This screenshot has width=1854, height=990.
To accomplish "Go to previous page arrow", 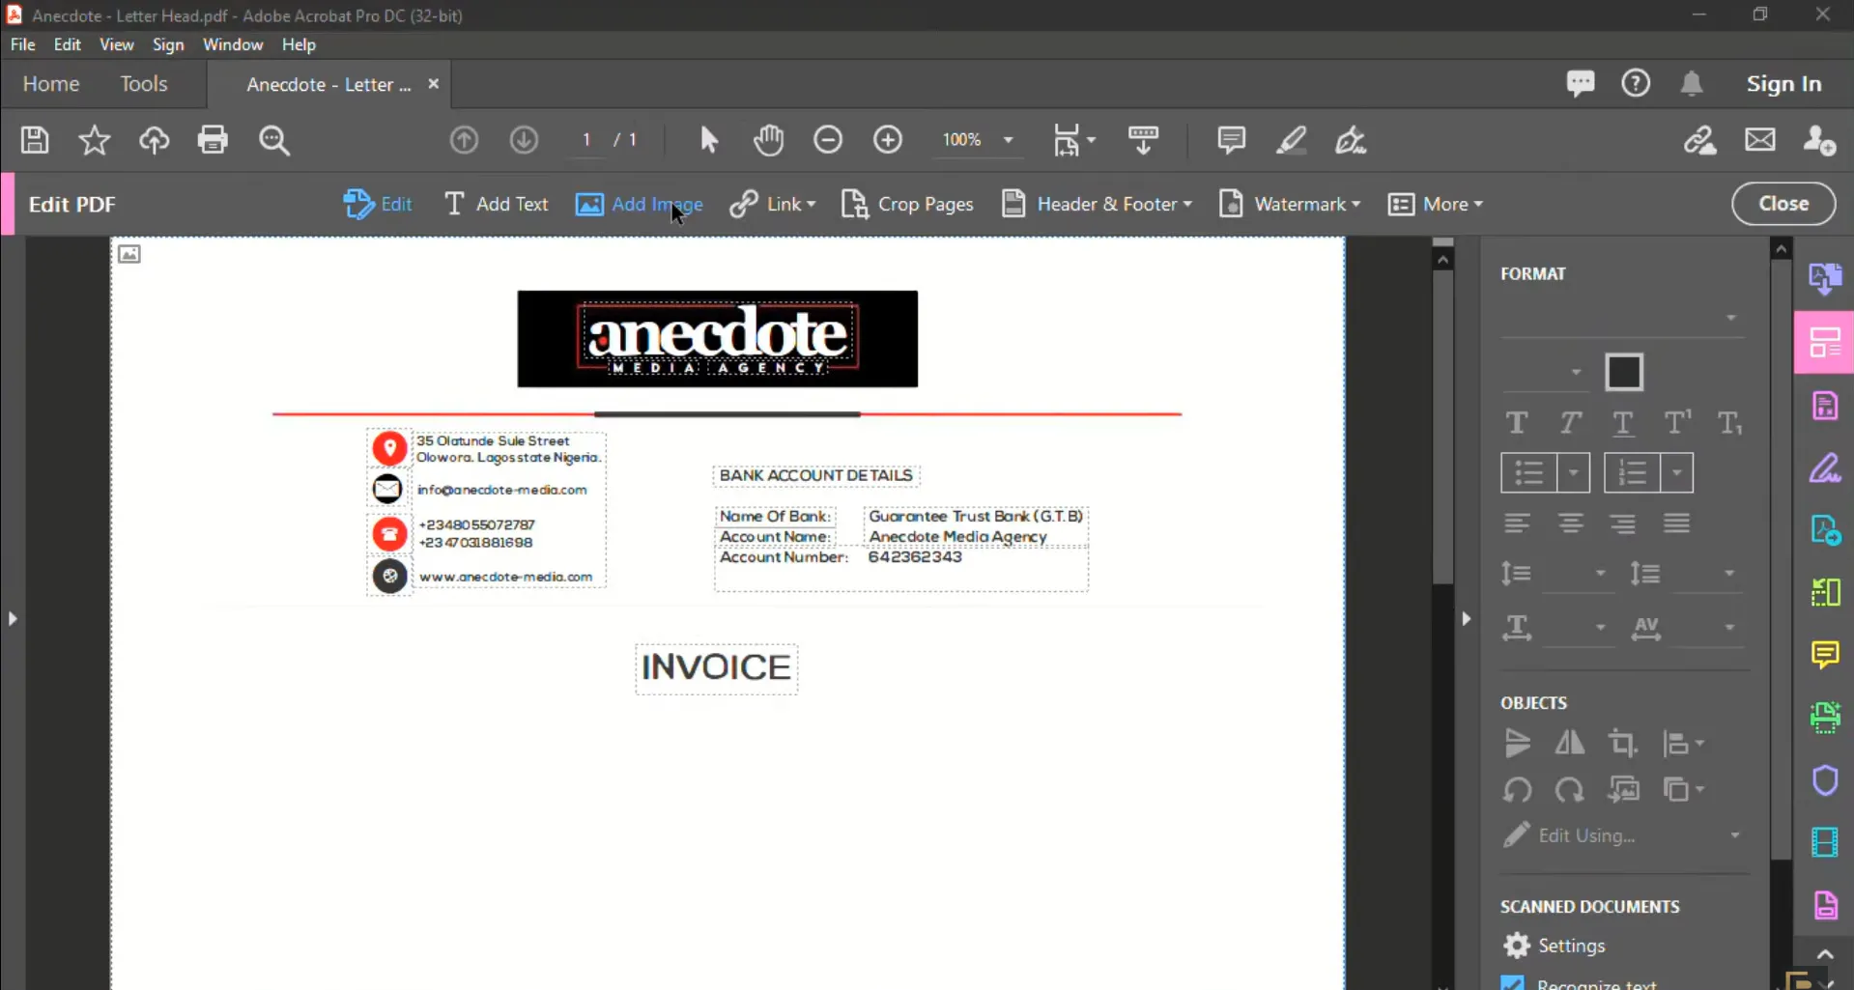I will (465, 140).
